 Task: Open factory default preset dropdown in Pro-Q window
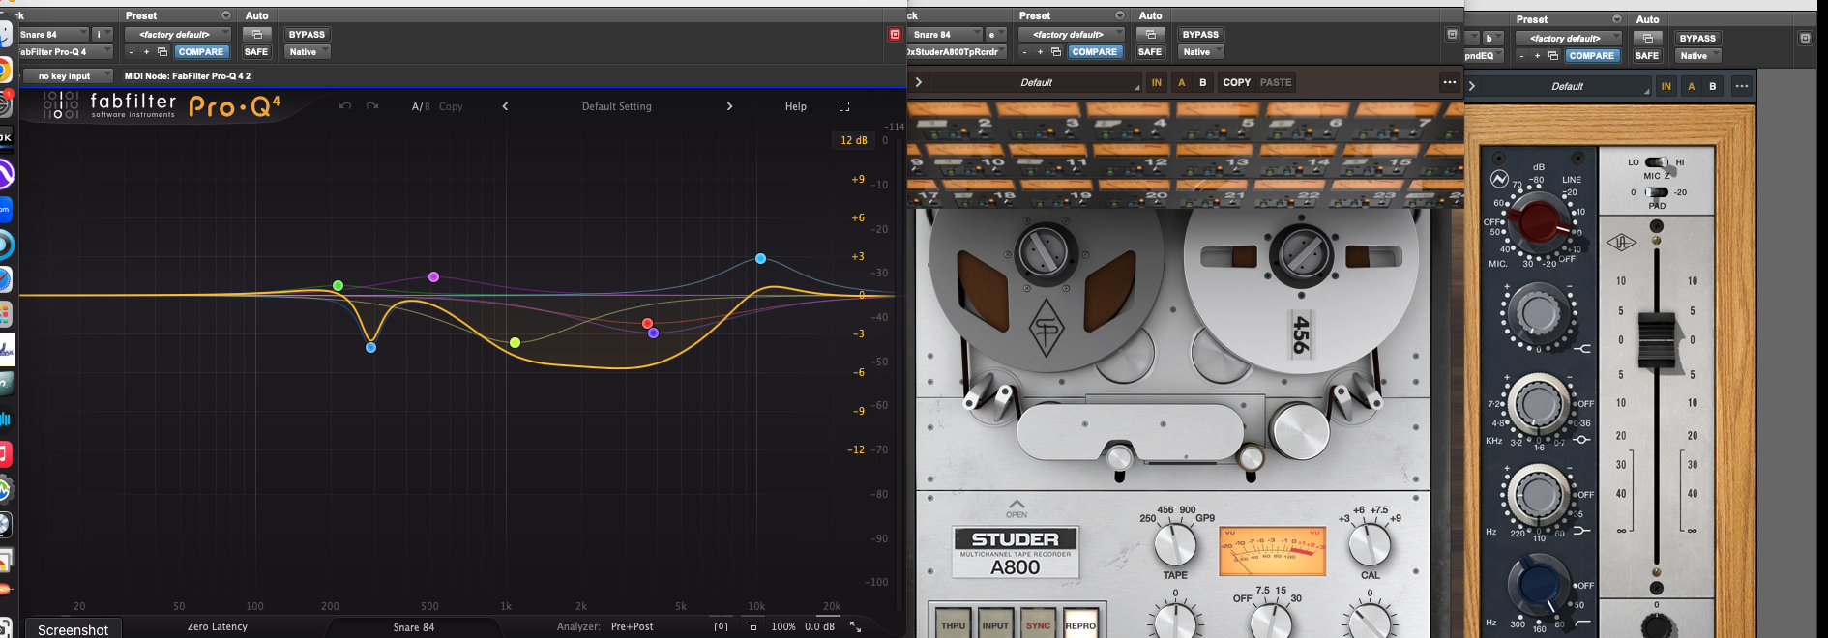tap(177, 34)
